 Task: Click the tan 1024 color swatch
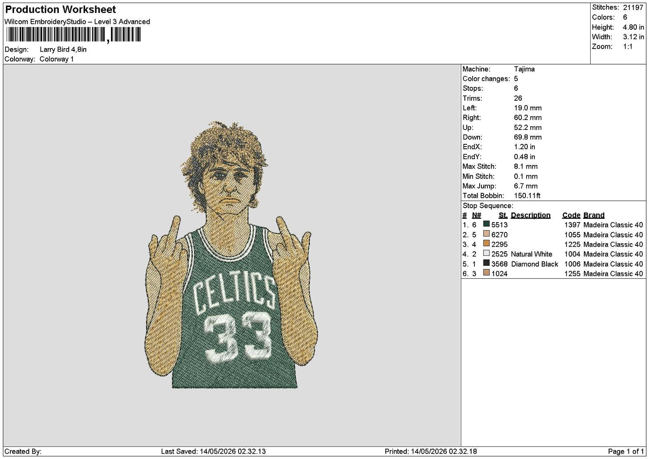486,273
